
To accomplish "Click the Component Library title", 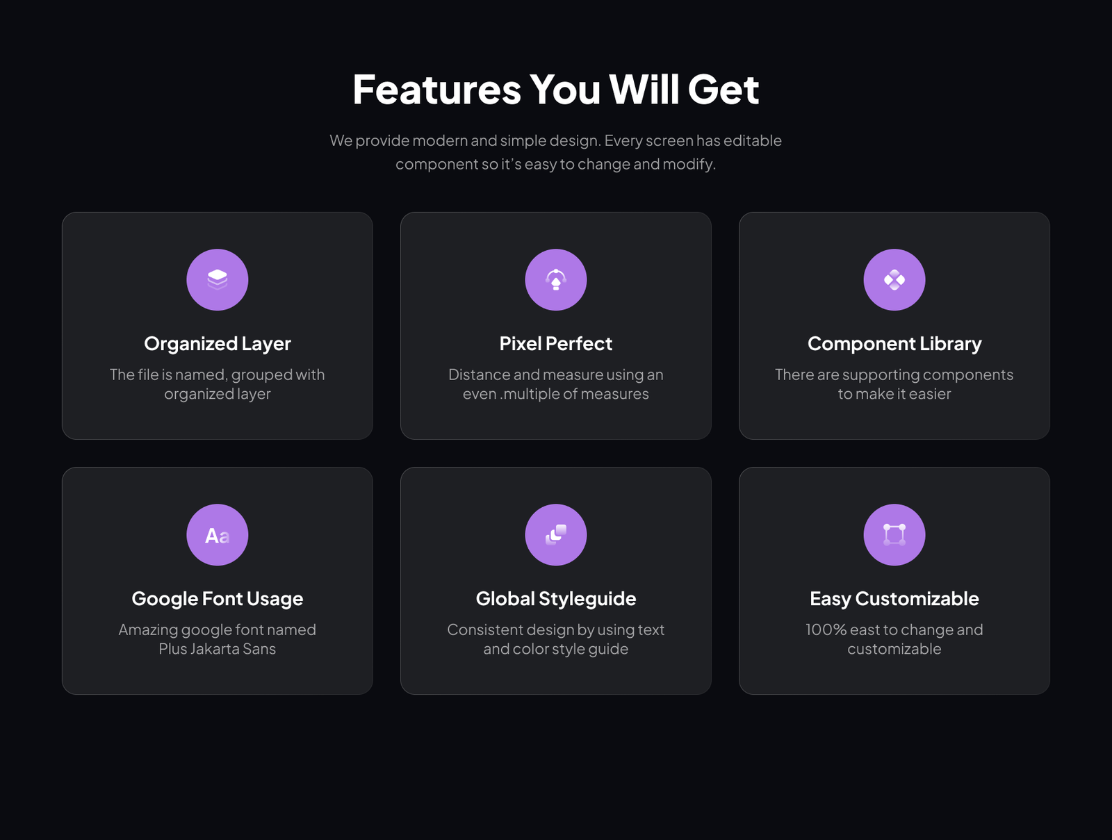I will (894, 344).
